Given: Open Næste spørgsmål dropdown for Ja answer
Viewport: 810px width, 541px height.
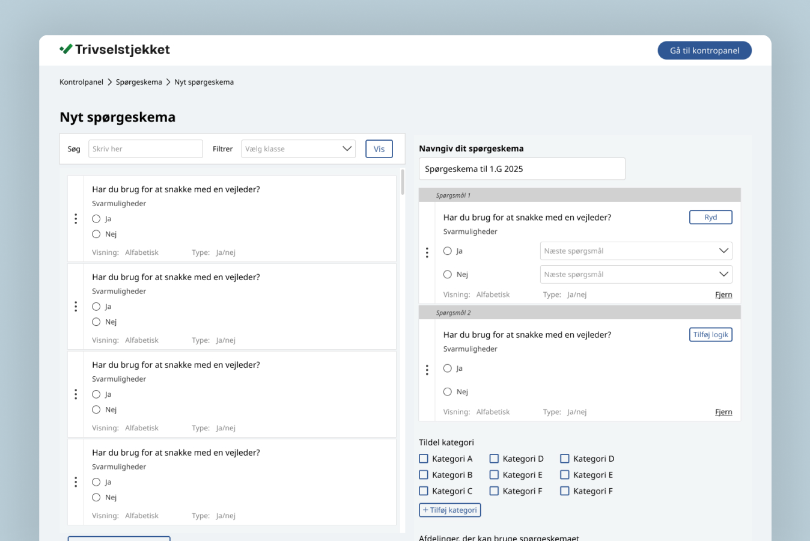Looking at the screenshot, I should pos(636,251).
